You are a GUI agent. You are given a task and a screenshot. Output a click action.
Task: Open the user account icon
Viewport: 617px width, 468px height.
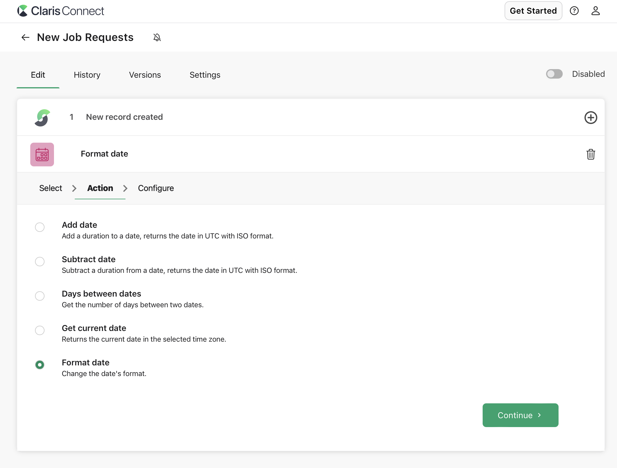(x=595, y=11)
